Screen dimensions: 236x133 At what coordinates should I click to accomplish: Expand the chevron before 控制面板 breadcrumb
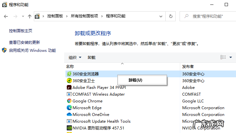pyautogui.click(x=43, y=16)
